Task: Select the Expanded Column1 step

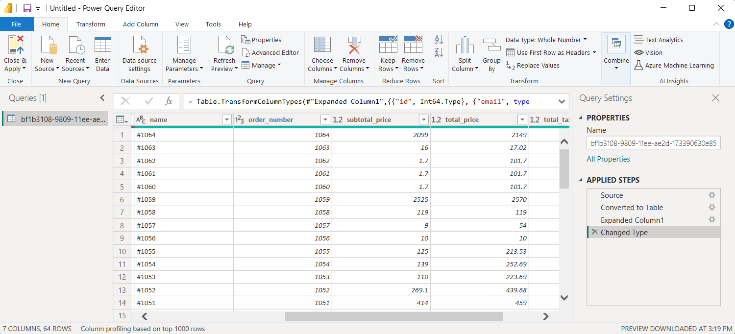Action: click(x=654, y=220)
